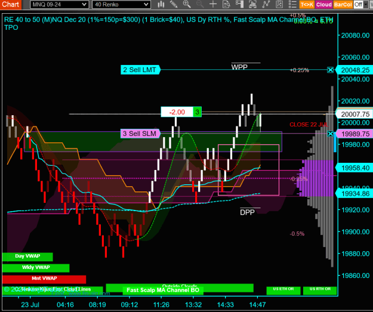Cancel the 2 Sell LMT order with its X
Screen dimensions: 373x312
pos(330,70)
